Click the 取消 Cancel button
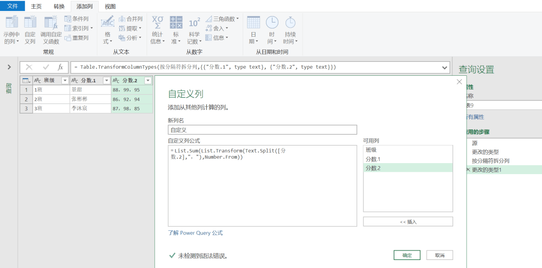542x268 pixels. point(439,255)
